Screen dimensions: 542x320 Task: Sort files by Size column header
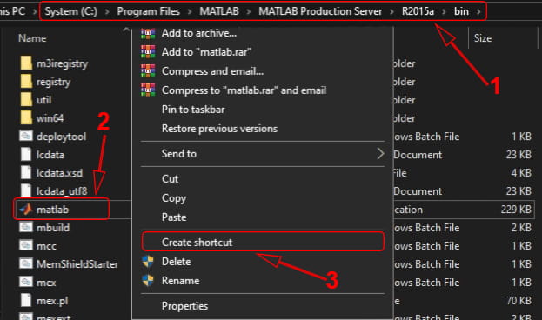(483, 38)
